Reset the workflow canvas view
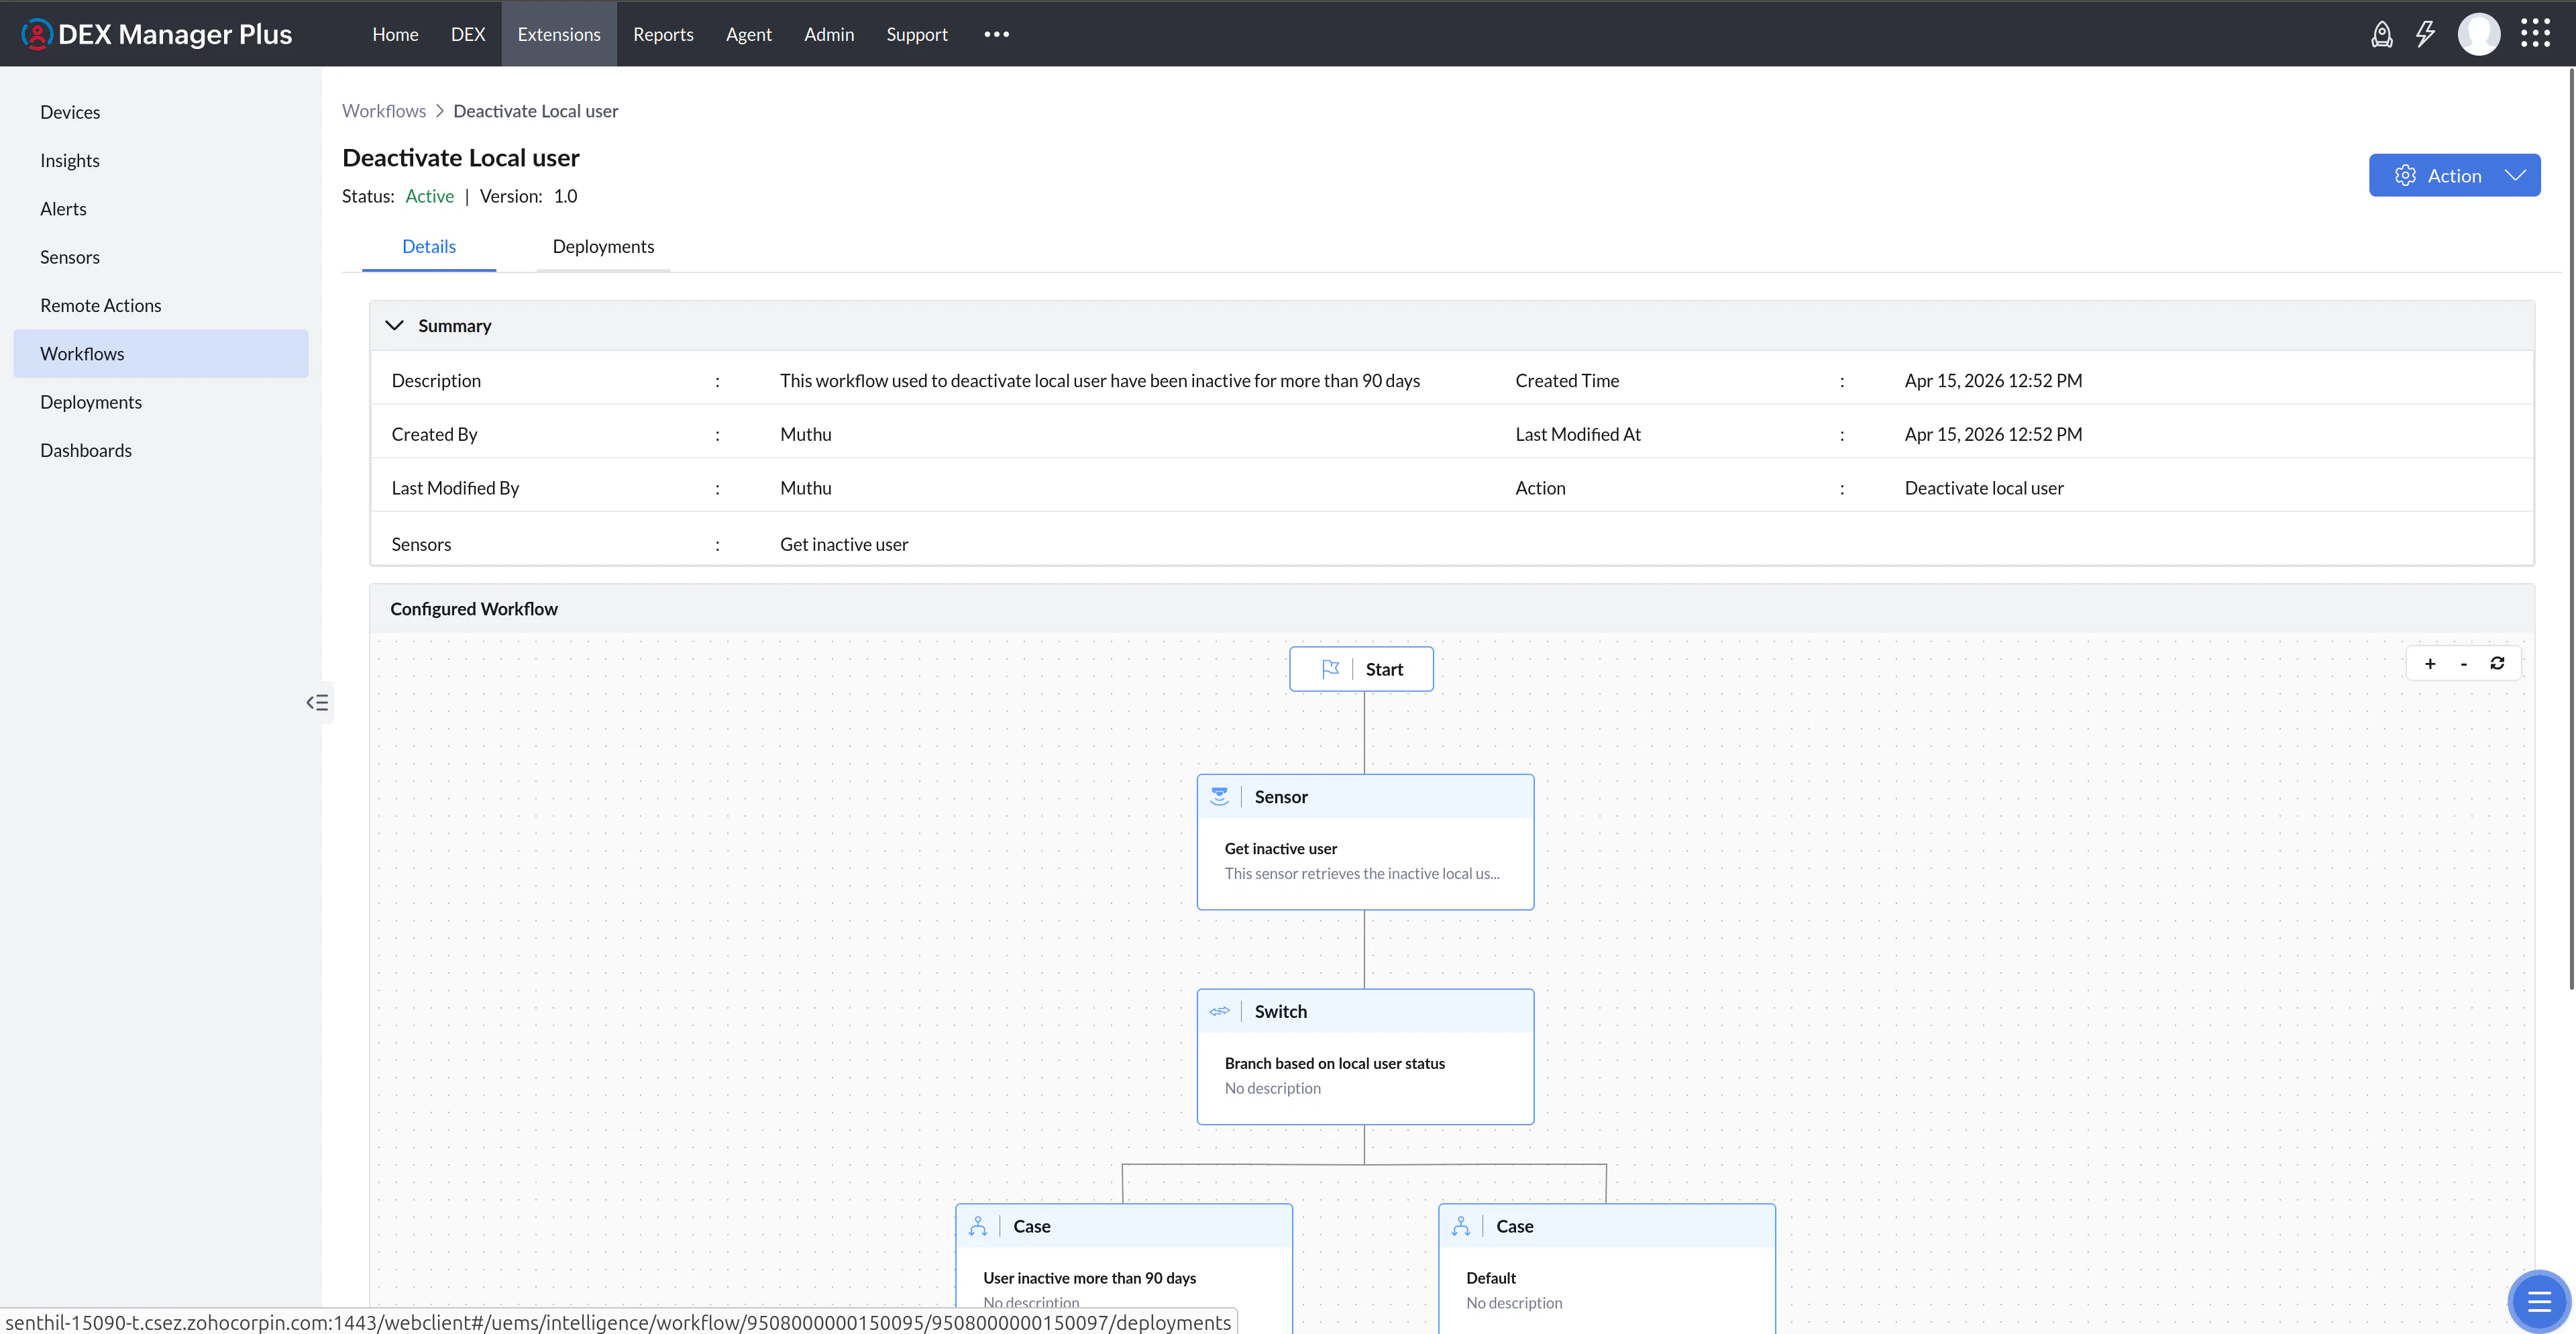This screenshot has width=2576, height=1334. tap(2497, 663)
